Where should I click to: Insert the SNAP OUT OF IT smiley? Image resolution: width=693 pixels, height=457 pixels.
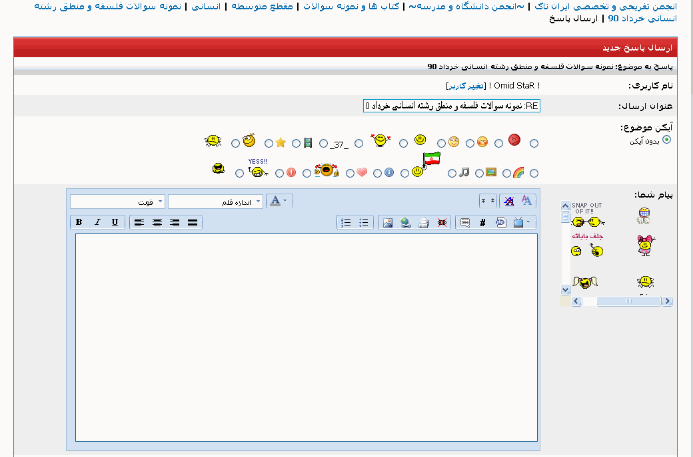point(587,215)
